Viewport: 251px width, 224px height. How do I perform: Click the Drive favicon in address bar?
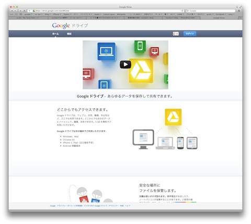pos(34,10)
